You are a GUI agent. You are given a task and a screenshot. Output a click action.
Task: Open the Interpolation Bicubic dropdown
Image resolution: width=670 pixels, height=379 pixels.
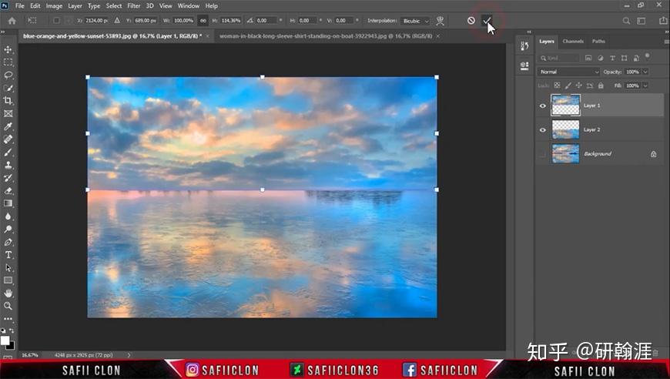[x=415, y=21]
